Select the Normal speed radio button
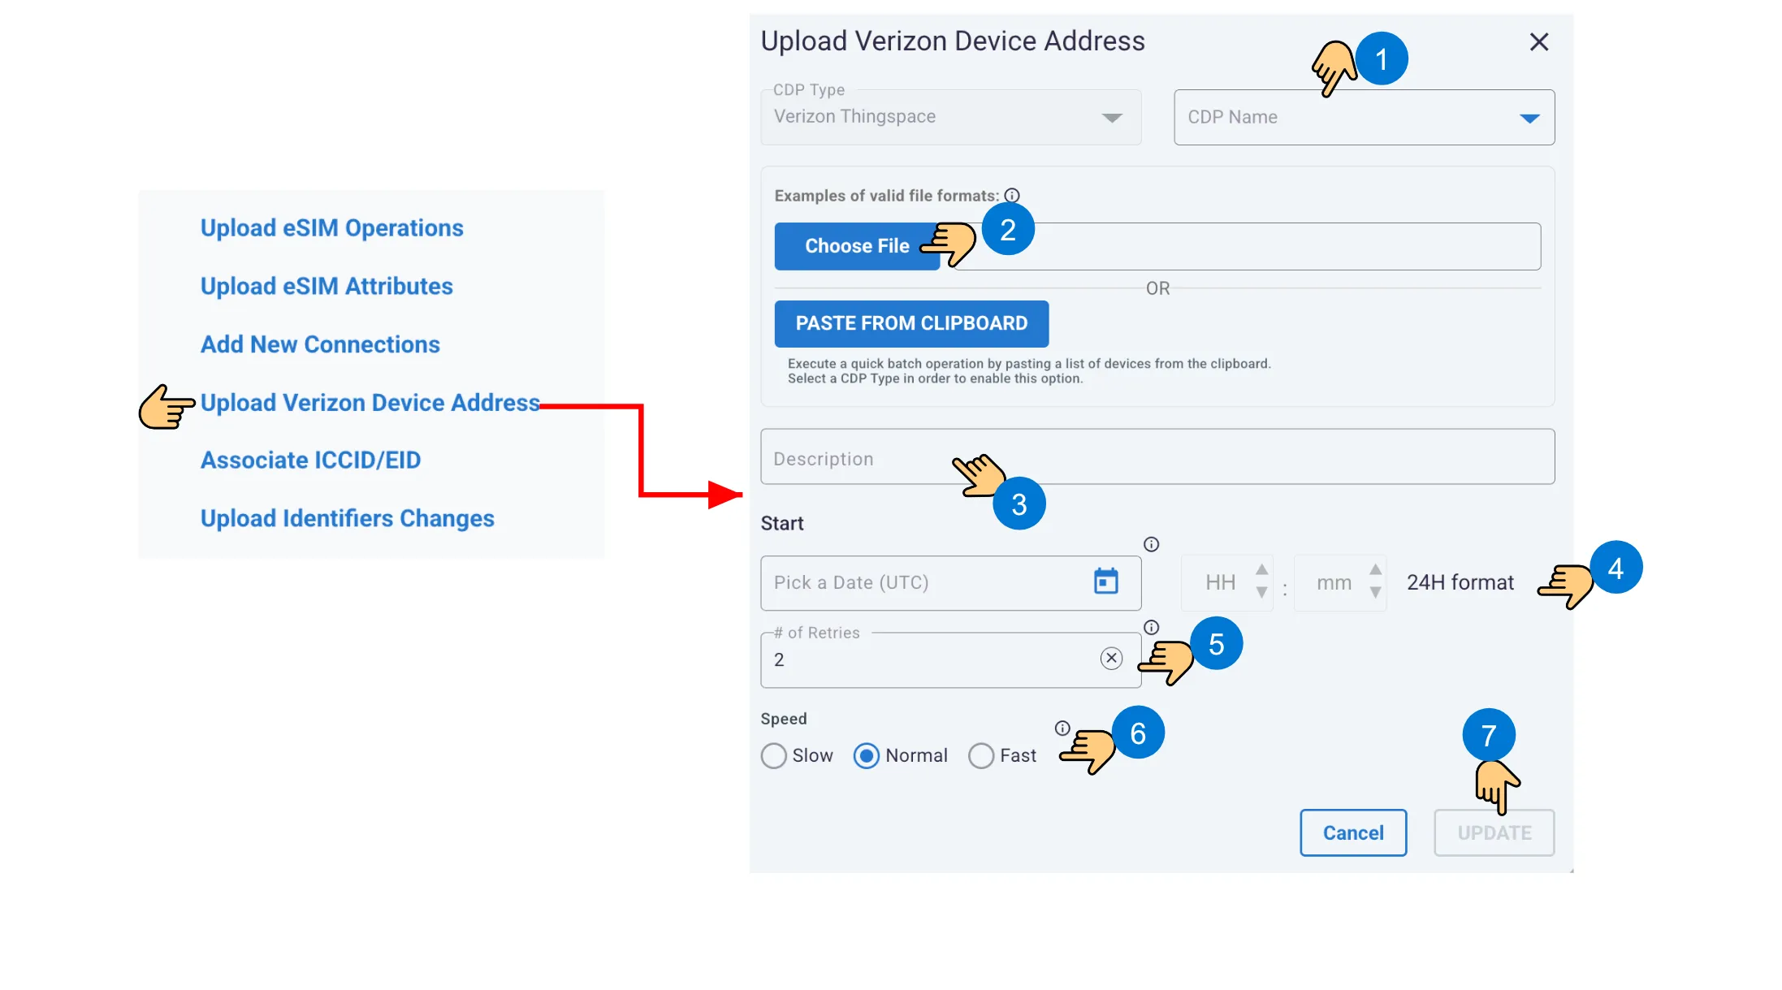Screen dimensions: 1782x990 pos(866,755)
